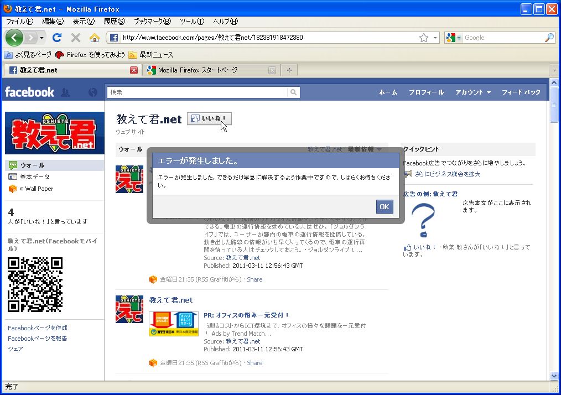This screenshot has height=395, width=561.
Task: Click the 教えて君.net avatar on the PR post
Action: coord(129,309)
